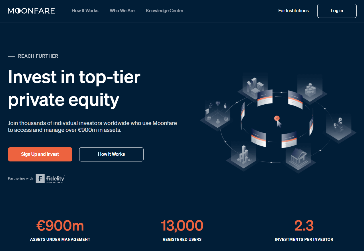
Task: Click the headline 'Invest in top-tier private equity'
Action: (74, 88)
